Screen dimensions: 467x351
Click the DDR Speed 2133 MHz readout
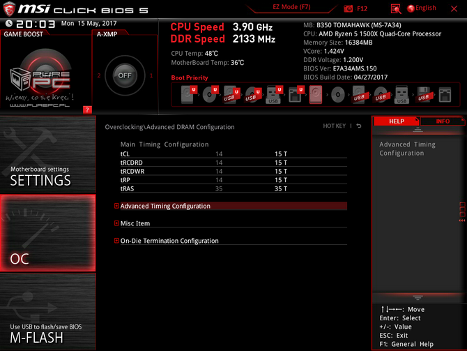pos(223,39)
